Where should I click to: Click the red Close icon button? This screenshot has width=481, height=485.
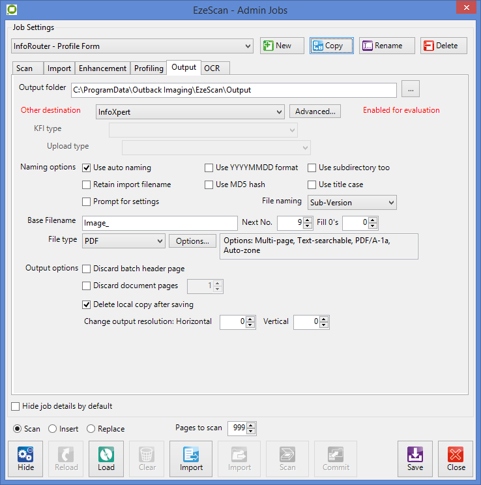456,459
